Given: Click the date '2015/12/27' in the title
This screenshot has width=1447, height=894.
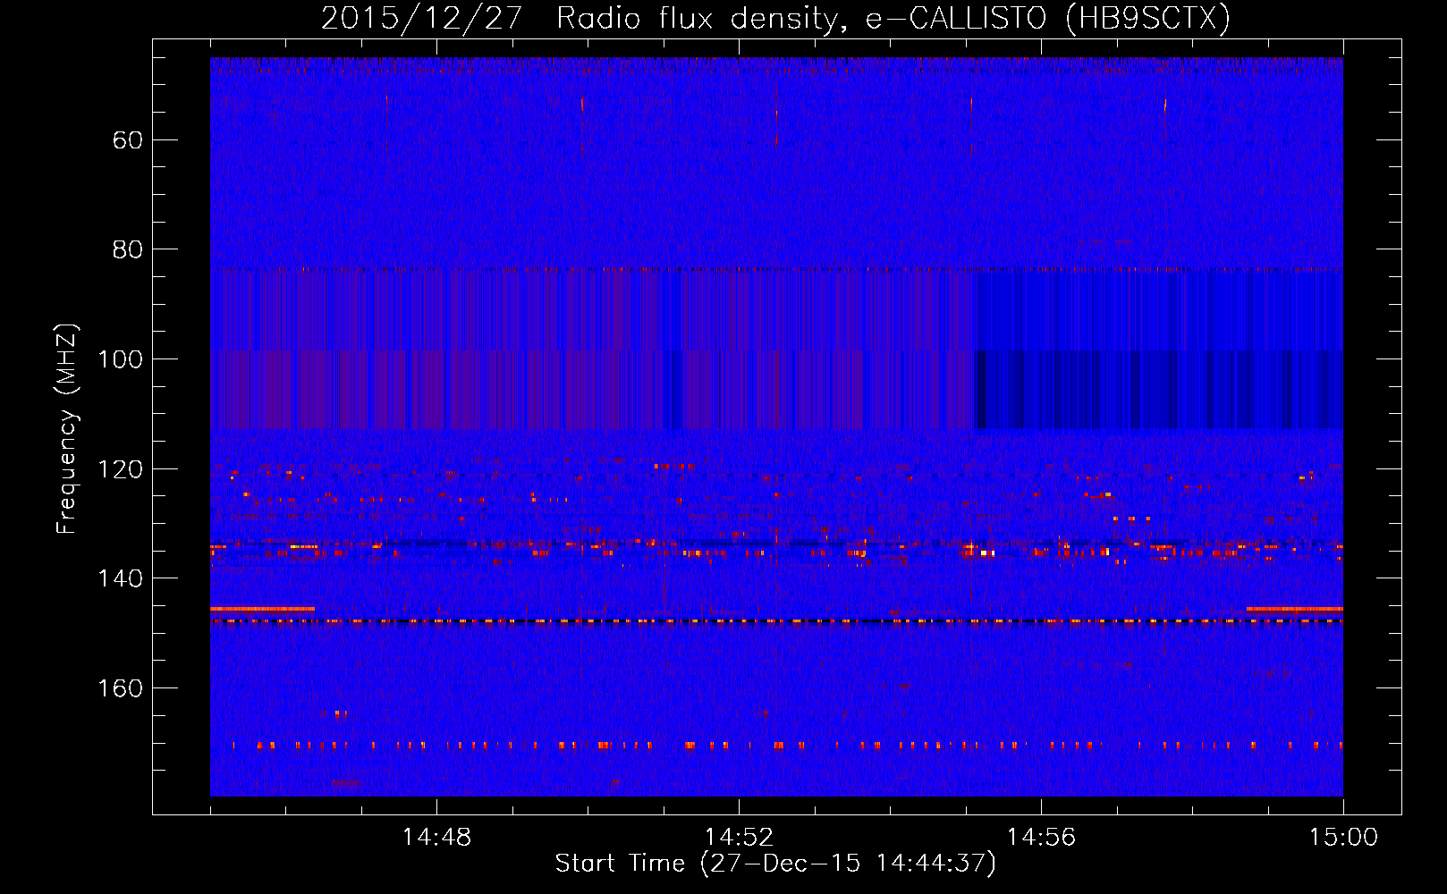Looking at the screenshot, I should 421,19.
